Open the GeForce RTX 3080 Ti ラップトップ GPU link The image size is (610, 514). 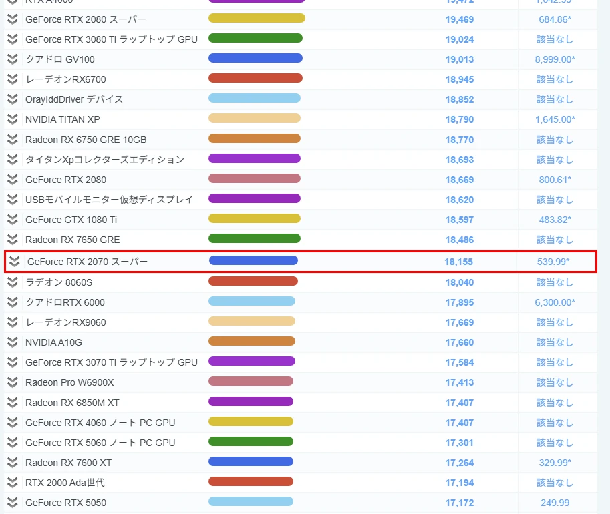click(111, 39)
